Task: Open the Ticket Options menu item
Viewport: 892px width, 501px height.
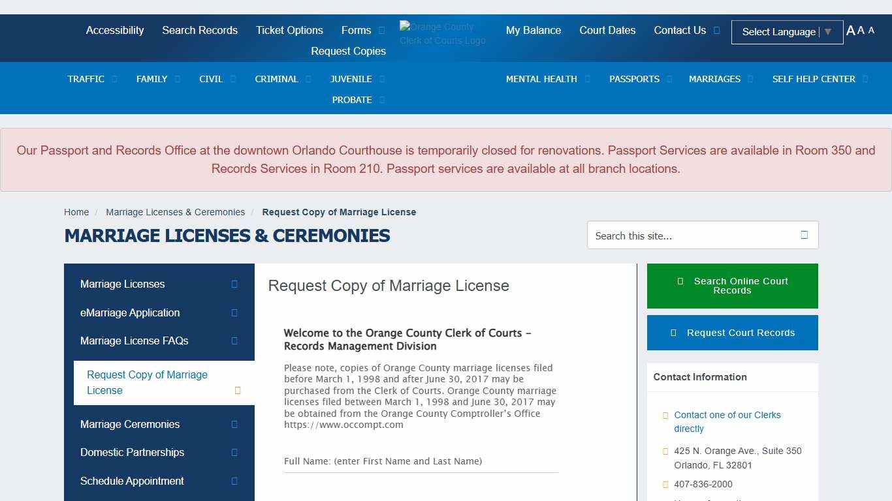Action: (289, 31)
